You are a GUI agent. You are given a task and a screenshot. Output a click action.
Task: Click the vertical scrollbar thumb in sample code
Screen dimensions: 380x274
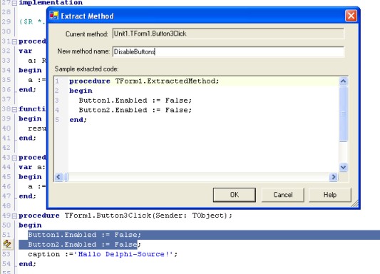pos(343,113)
